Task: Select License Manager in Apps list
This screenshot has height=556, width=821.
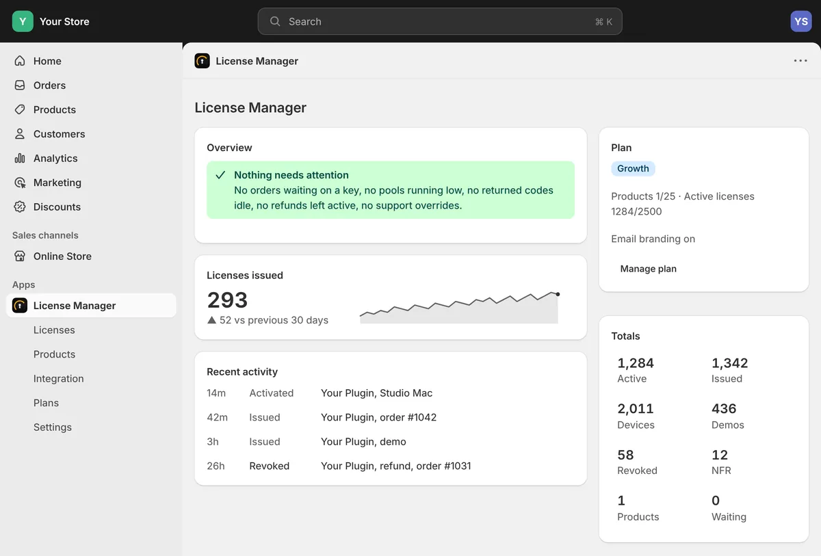Action: (91, 306)
